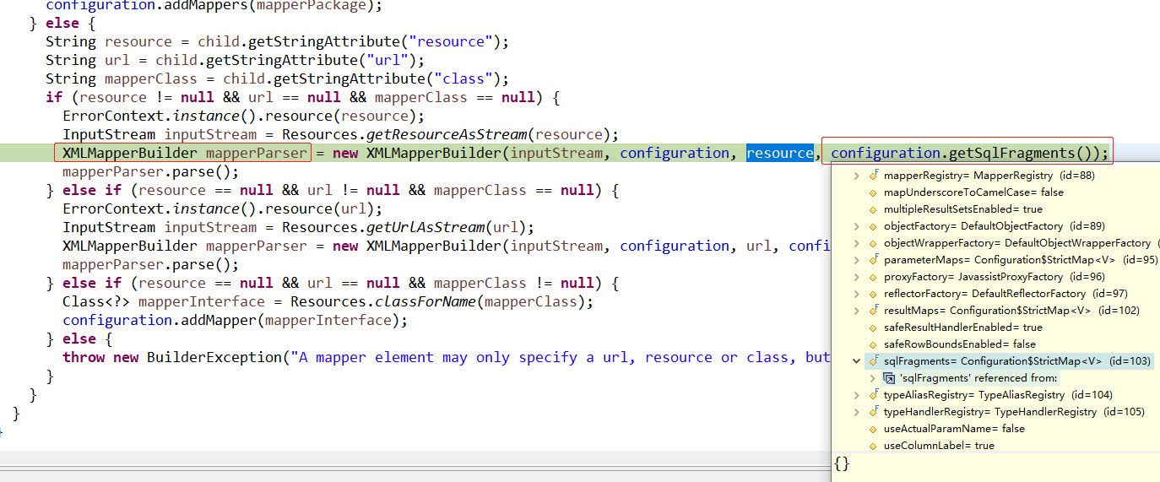Click the field icon beside typeHandlerRegistry

point(875,412)
